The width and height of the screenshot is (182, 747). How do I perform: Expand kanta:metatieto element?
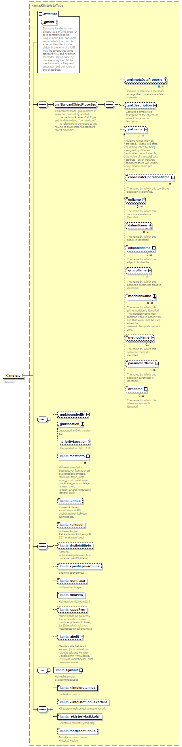click(88, 456)
